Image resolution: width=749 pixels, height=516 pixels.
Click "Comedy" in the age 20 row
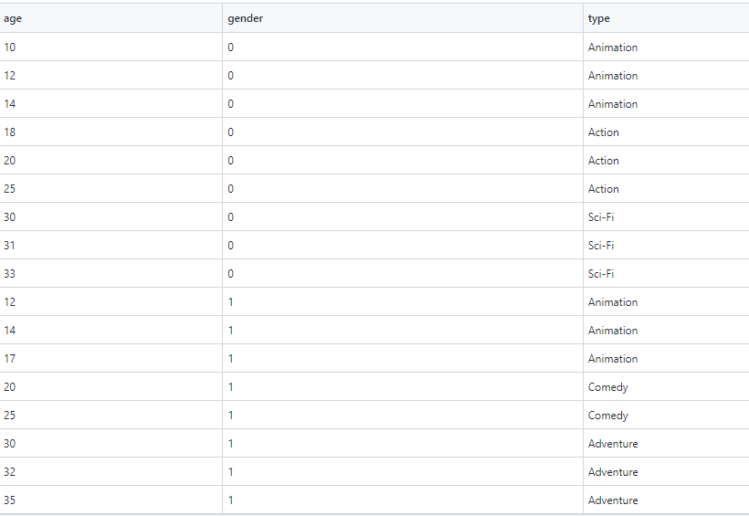click(608, 387)
